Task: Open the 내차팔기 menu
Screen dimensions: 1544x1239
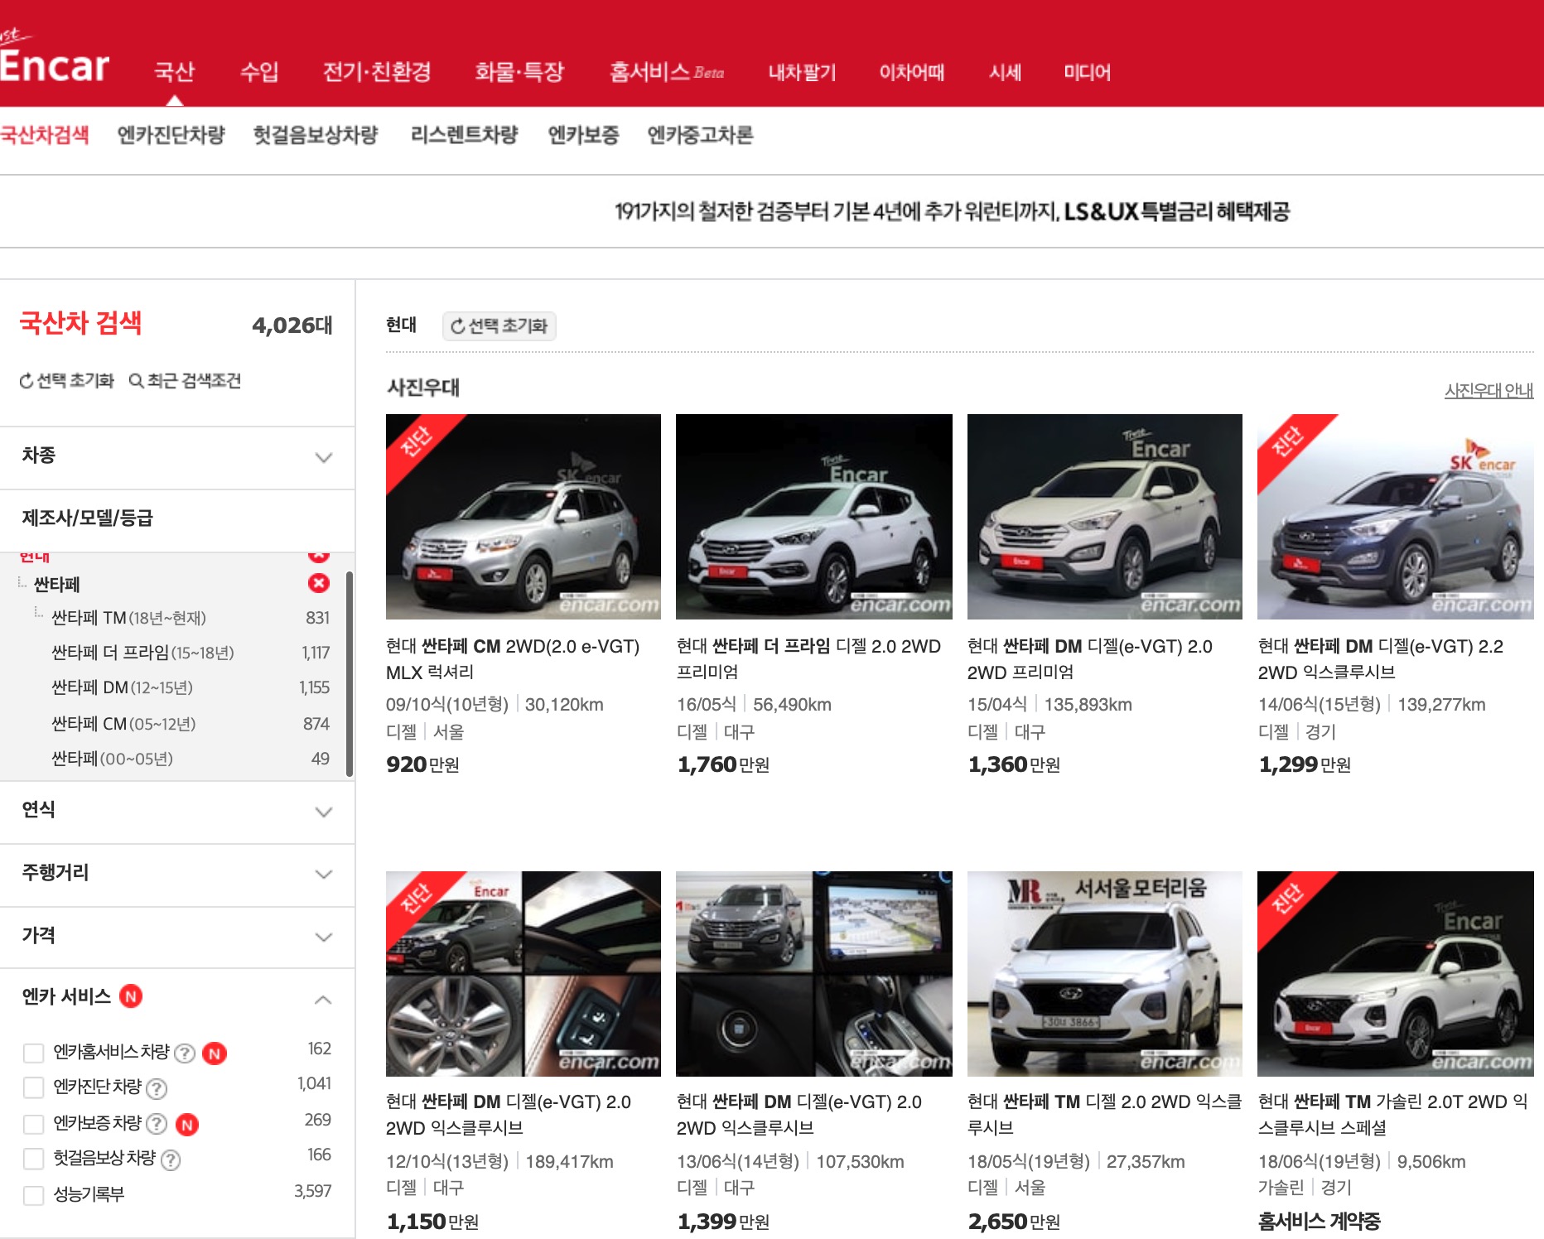Action: point(802,72)
